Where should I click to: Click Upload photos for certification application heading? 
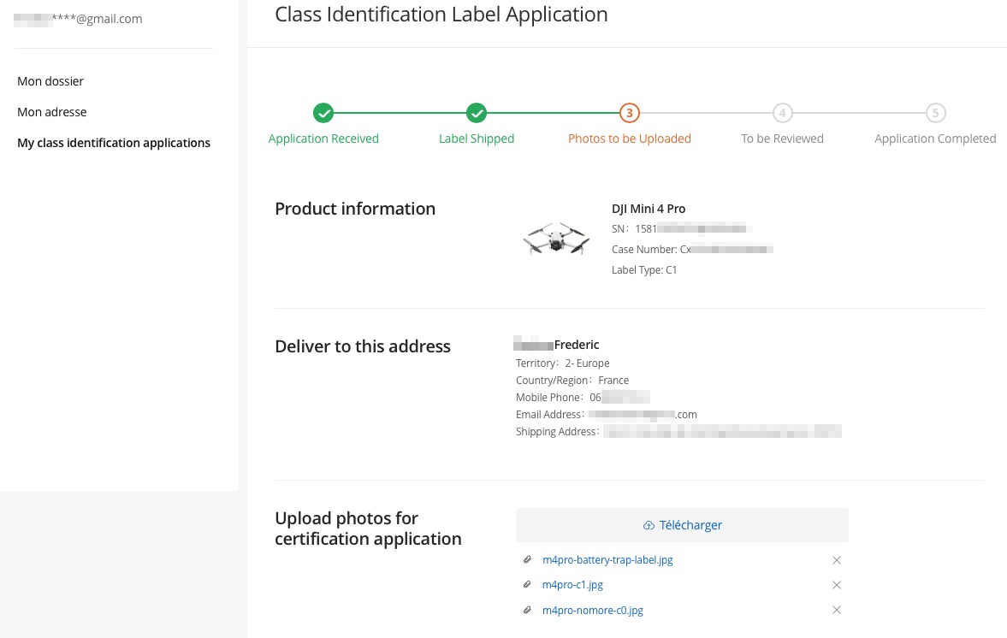click(x=368, y=529)
